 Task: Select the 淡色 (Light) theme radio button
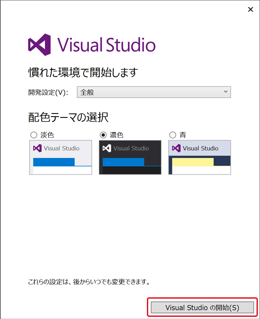33,135
